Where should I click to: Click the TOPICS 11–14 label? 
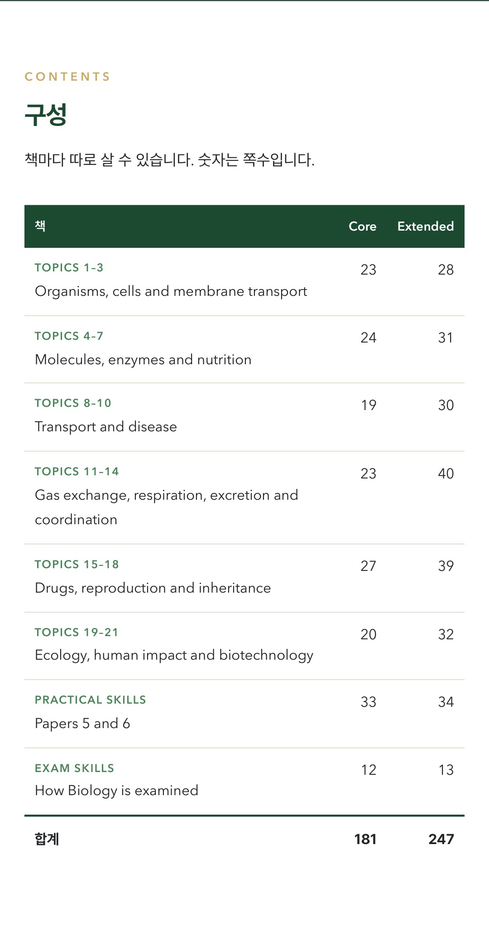77,472
